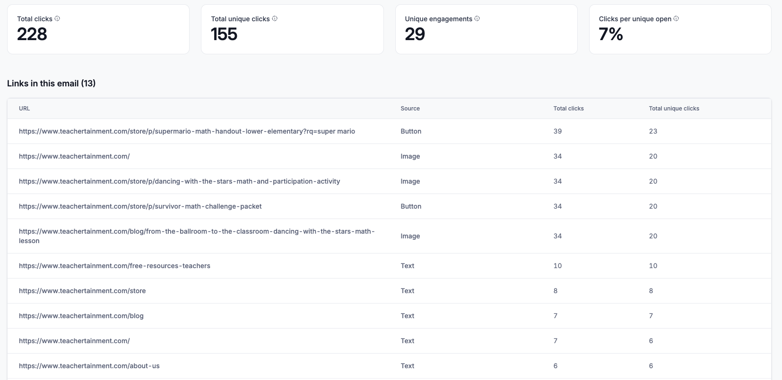Click Text source in the about-us row
This screenshot has width=782, height=380.
coord(408,366)
